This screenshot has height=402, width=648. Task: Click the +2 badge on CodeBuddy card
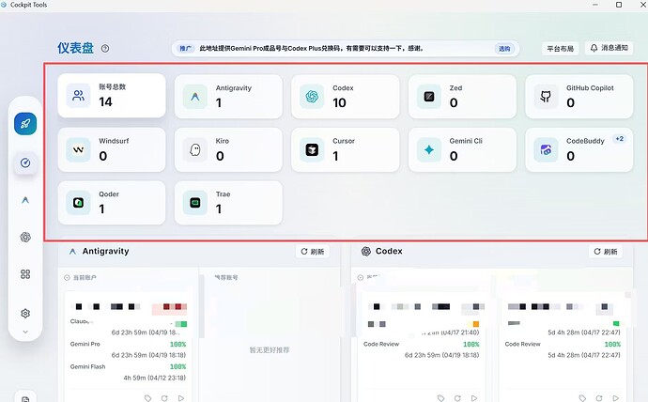pos(620,139)
